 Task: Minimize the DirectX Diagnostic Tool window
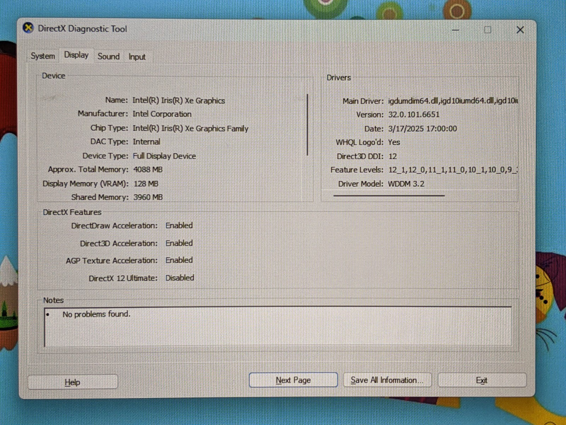tap(456, 30)
